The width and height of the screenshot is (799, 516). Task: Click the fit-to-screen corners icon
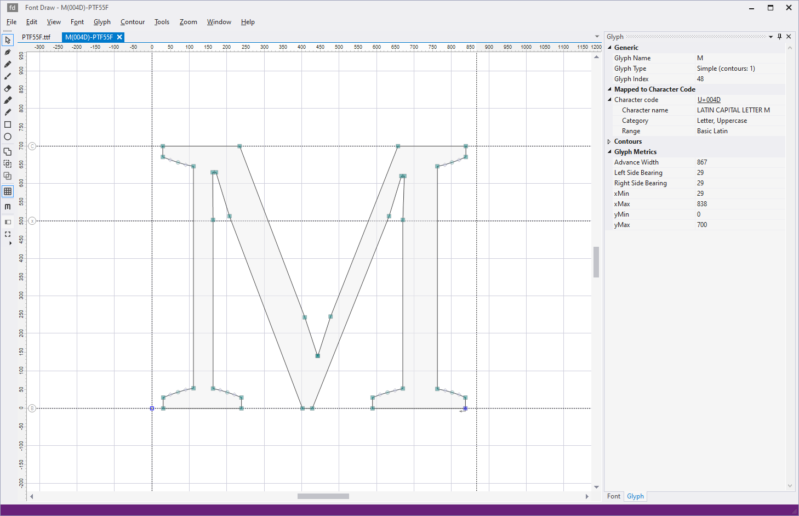tap(8, 234)
